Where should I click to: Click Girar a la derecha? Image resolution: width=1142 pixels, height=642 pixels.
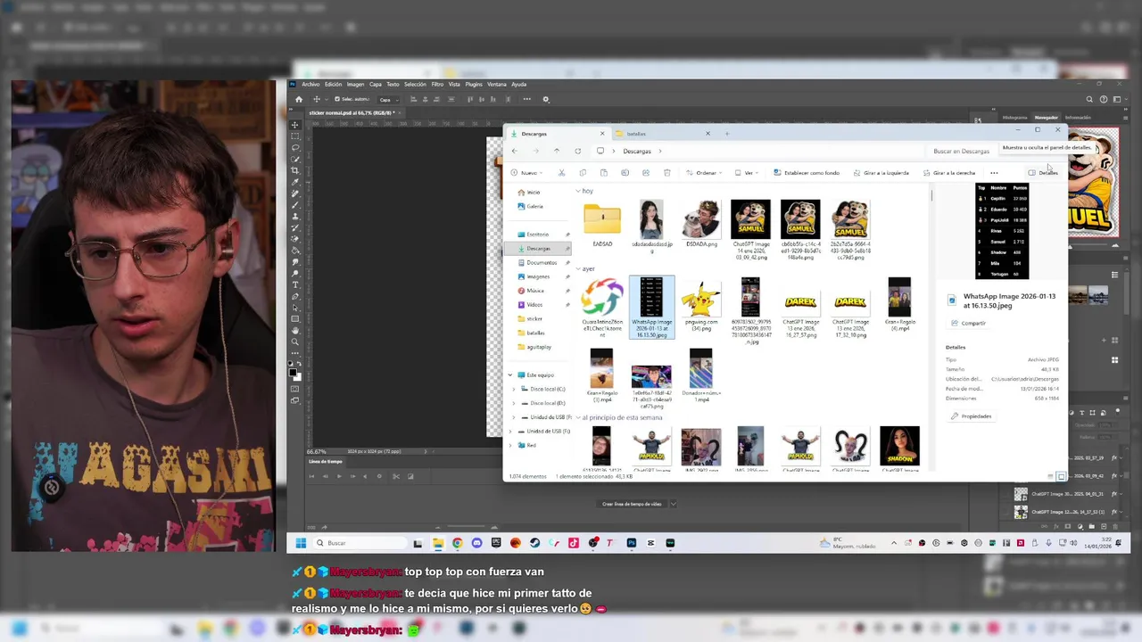coord(949,173)
